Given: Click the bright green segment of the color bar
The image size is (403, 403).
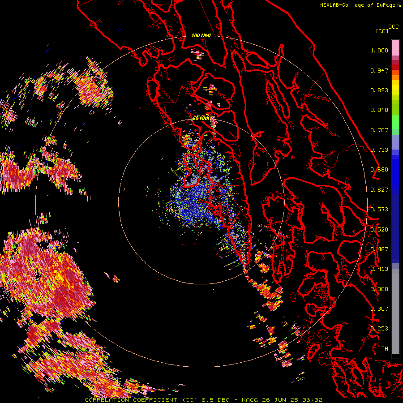Looking at the screenshot, I should [395, 122].
